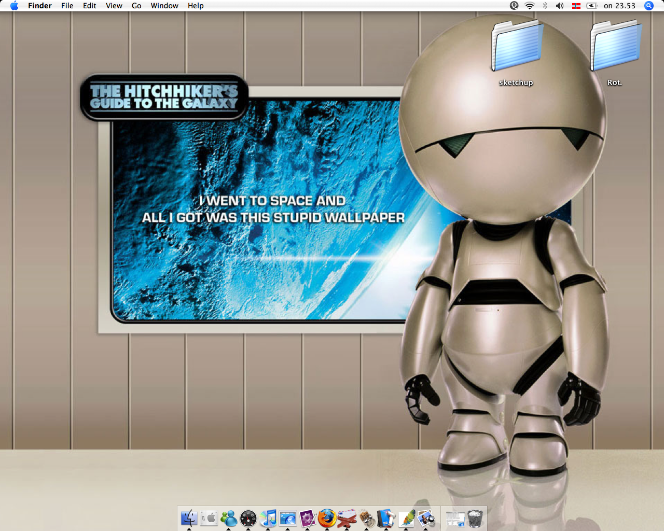Open the View menu

click(114, 6)
